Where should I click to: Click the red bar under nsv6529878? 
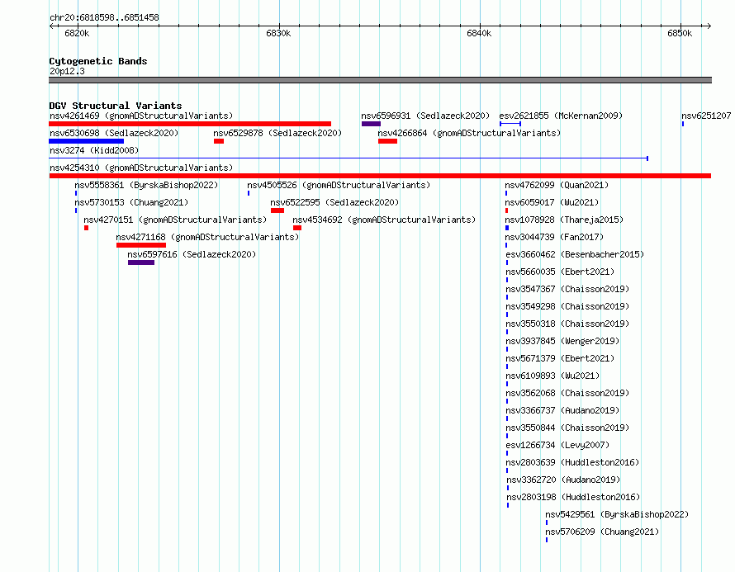[x=219, y=141]
